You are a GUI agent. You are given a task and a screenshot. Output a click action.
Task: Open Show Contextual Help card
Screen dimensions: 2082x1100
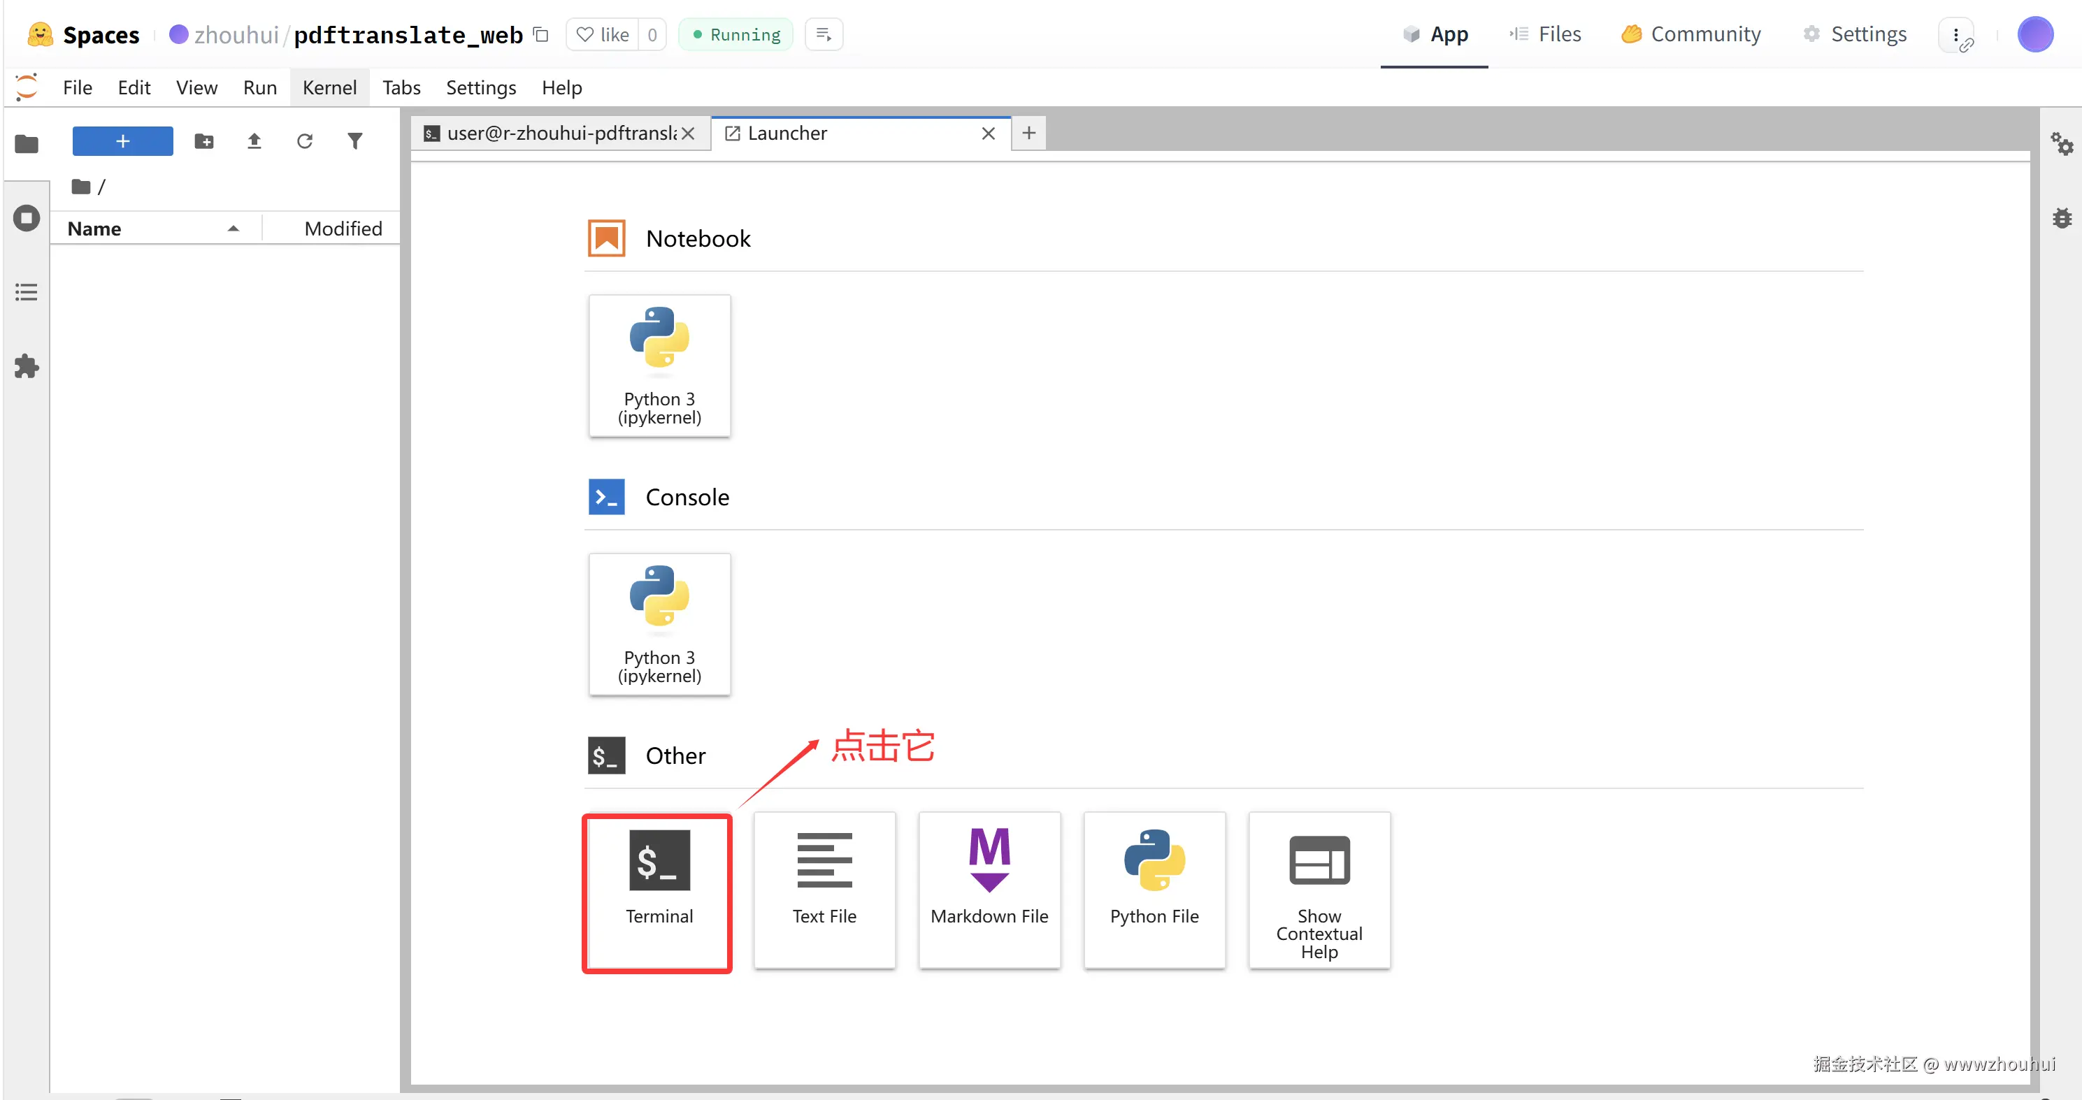1319,892
